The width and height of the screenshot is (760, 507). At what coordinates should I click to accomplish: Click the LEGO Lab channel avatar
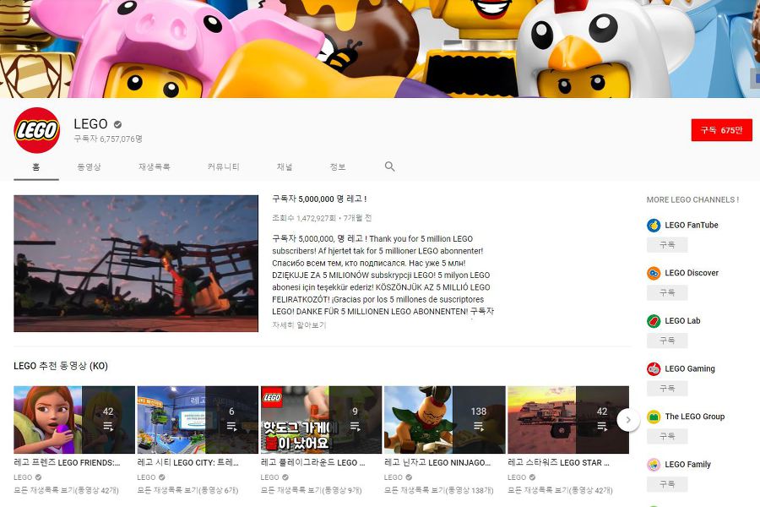pos(654,321)
